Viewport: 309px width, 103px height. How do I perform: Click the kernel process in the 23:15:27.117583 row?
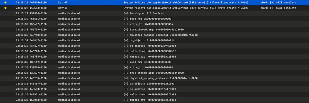point(63,8)
